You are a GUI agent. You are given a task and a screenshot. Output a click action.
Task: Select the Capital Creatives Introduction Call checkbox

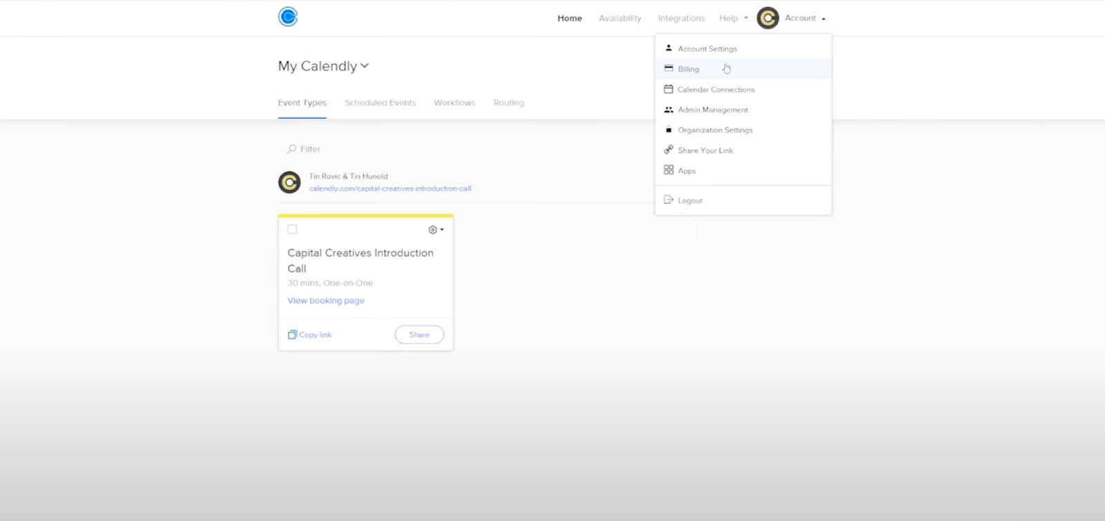292,230
